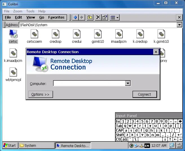
Task: Click the Start button
Action: click(x=10, y=145)
